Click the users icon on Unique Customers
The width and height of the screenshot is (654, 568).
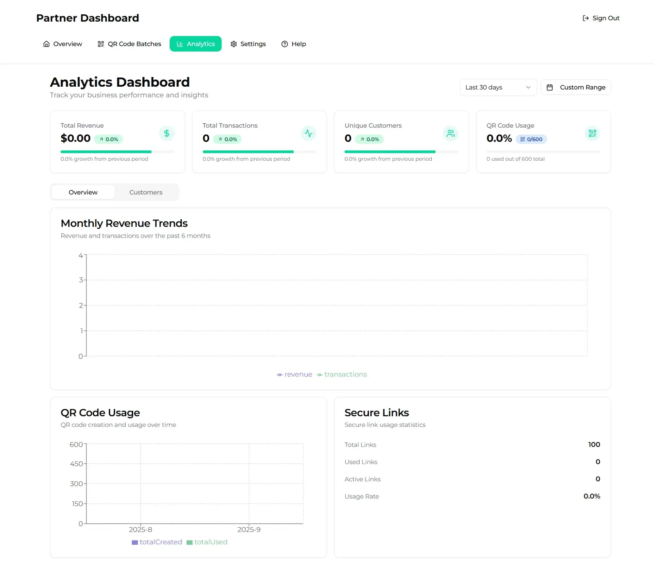point(450,133)
